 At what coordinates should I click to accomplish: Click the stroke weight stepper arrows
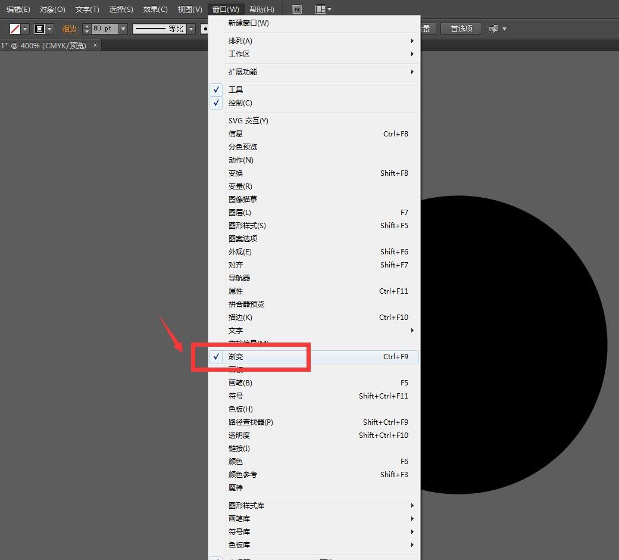click(x=87, y=29)
